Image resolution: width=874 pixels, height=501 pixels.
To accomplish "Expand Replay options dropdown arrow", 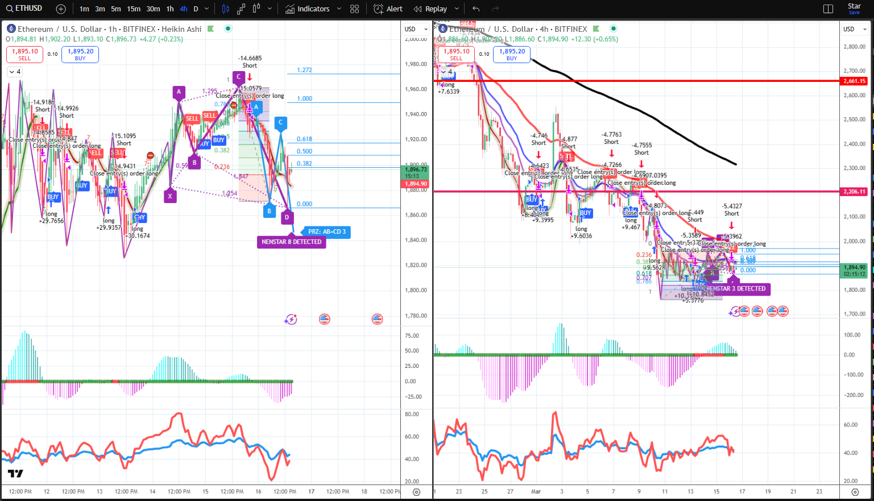I will (x=457, y=9).
